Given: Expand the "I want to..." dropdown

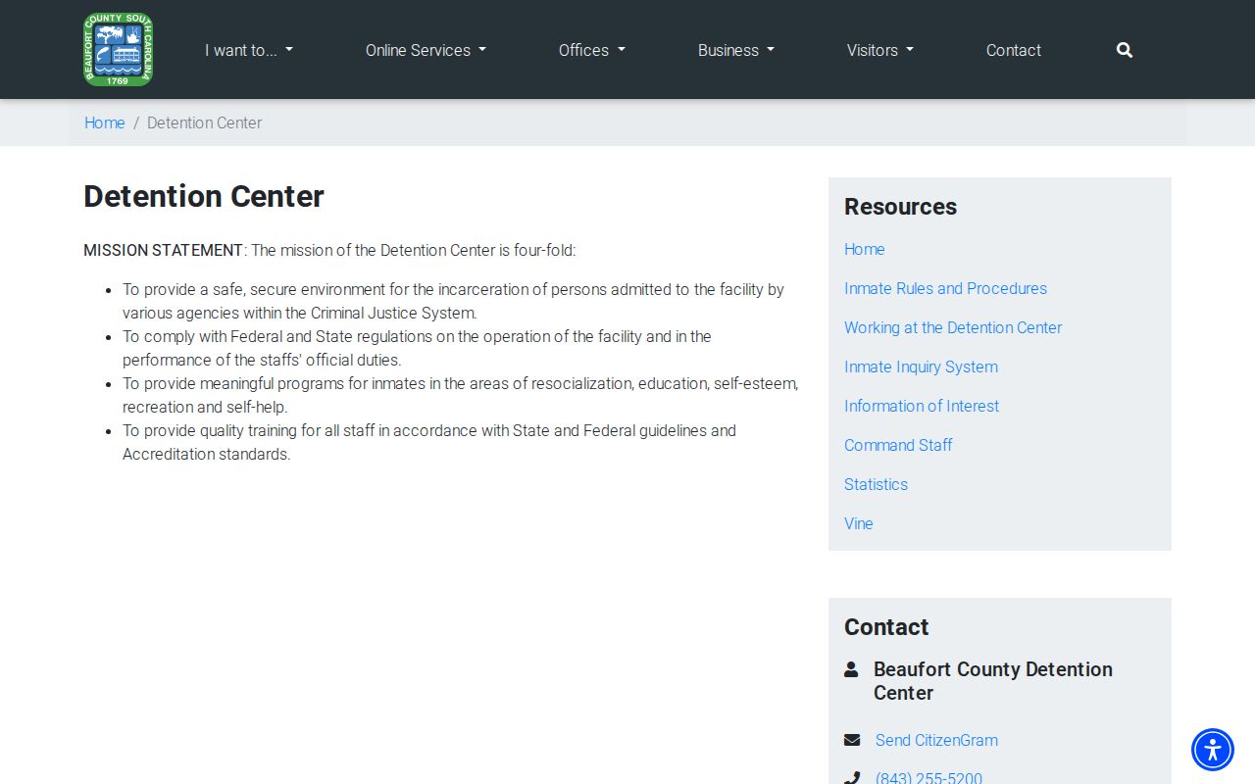Looking at the screenshot, I should pyautogui.click(x=249, y=50).
